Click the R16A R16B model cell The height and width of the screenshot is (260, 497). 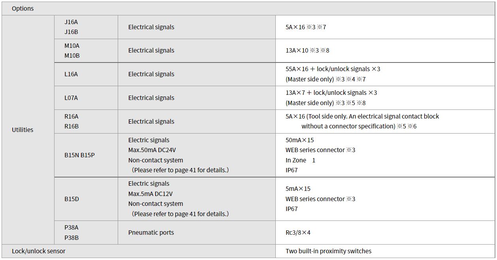[86, 121]
